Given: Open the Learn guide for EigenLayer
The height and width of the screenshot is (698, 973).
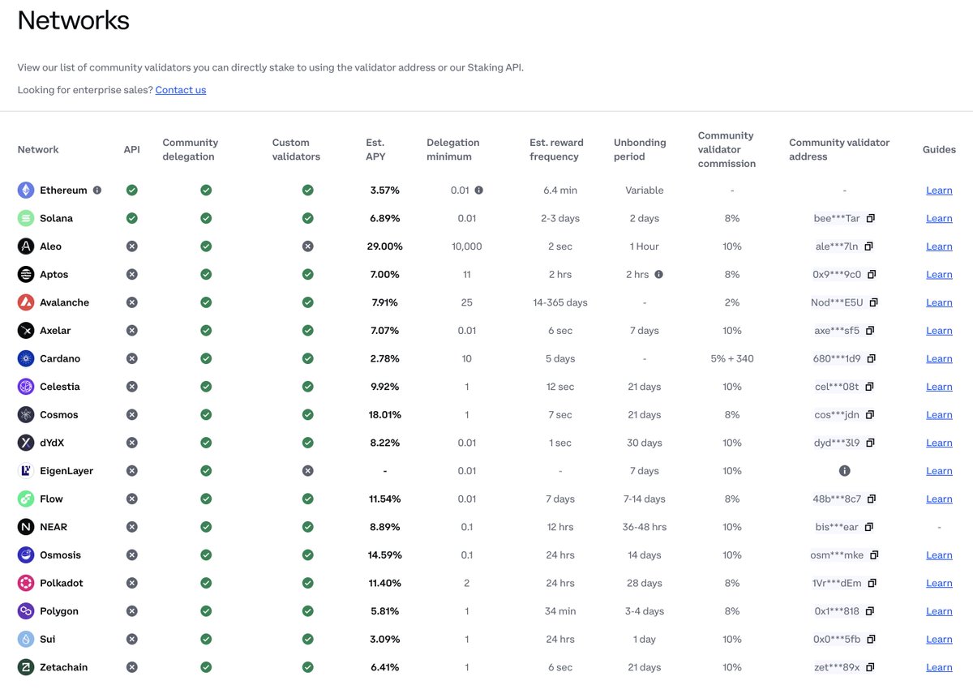Looking at the screenshot, I should [x=939, y=471].
